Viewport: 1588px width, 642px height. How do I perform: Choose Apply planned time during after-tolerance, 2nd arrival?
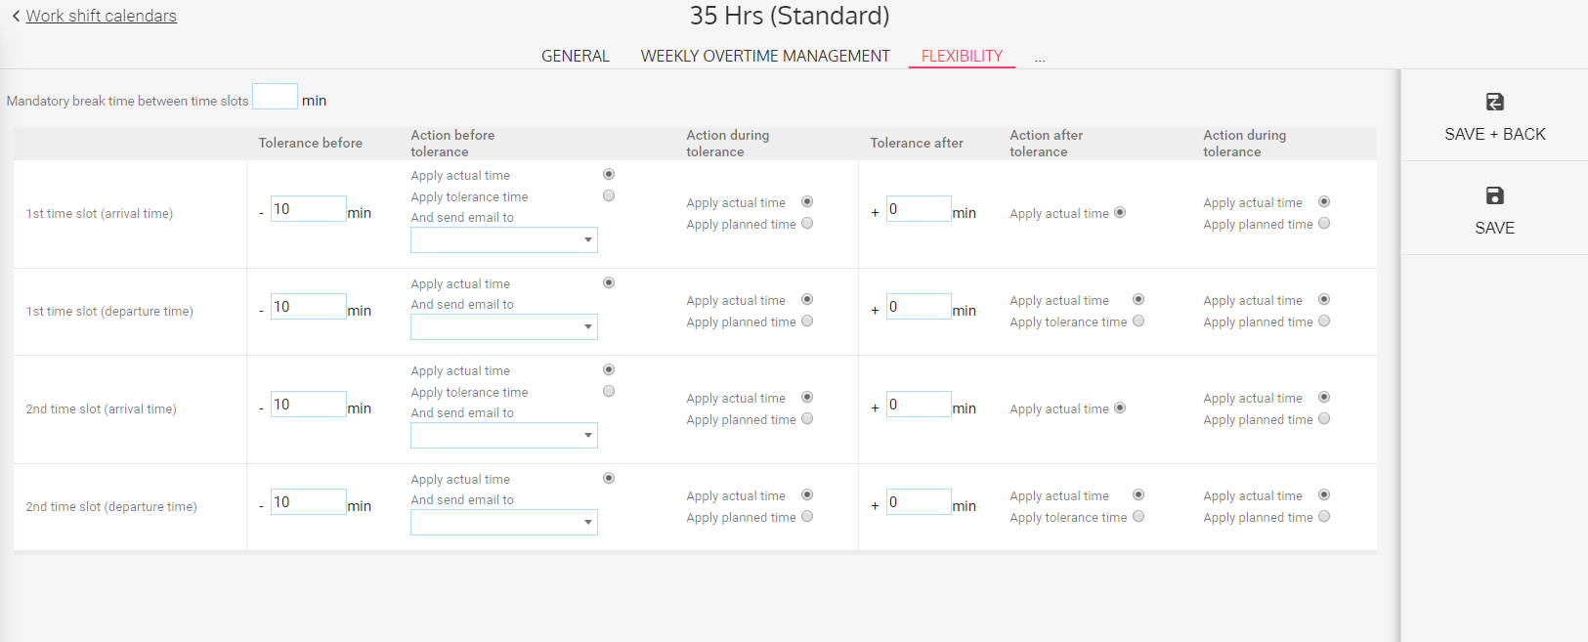point(1324,419)
